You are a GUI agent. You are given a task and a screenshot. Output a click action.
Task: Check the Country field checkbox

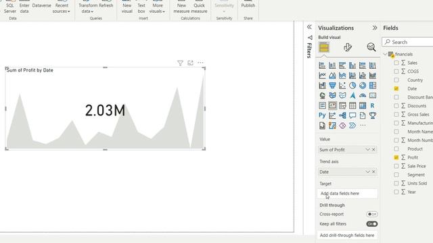point(396,80)
